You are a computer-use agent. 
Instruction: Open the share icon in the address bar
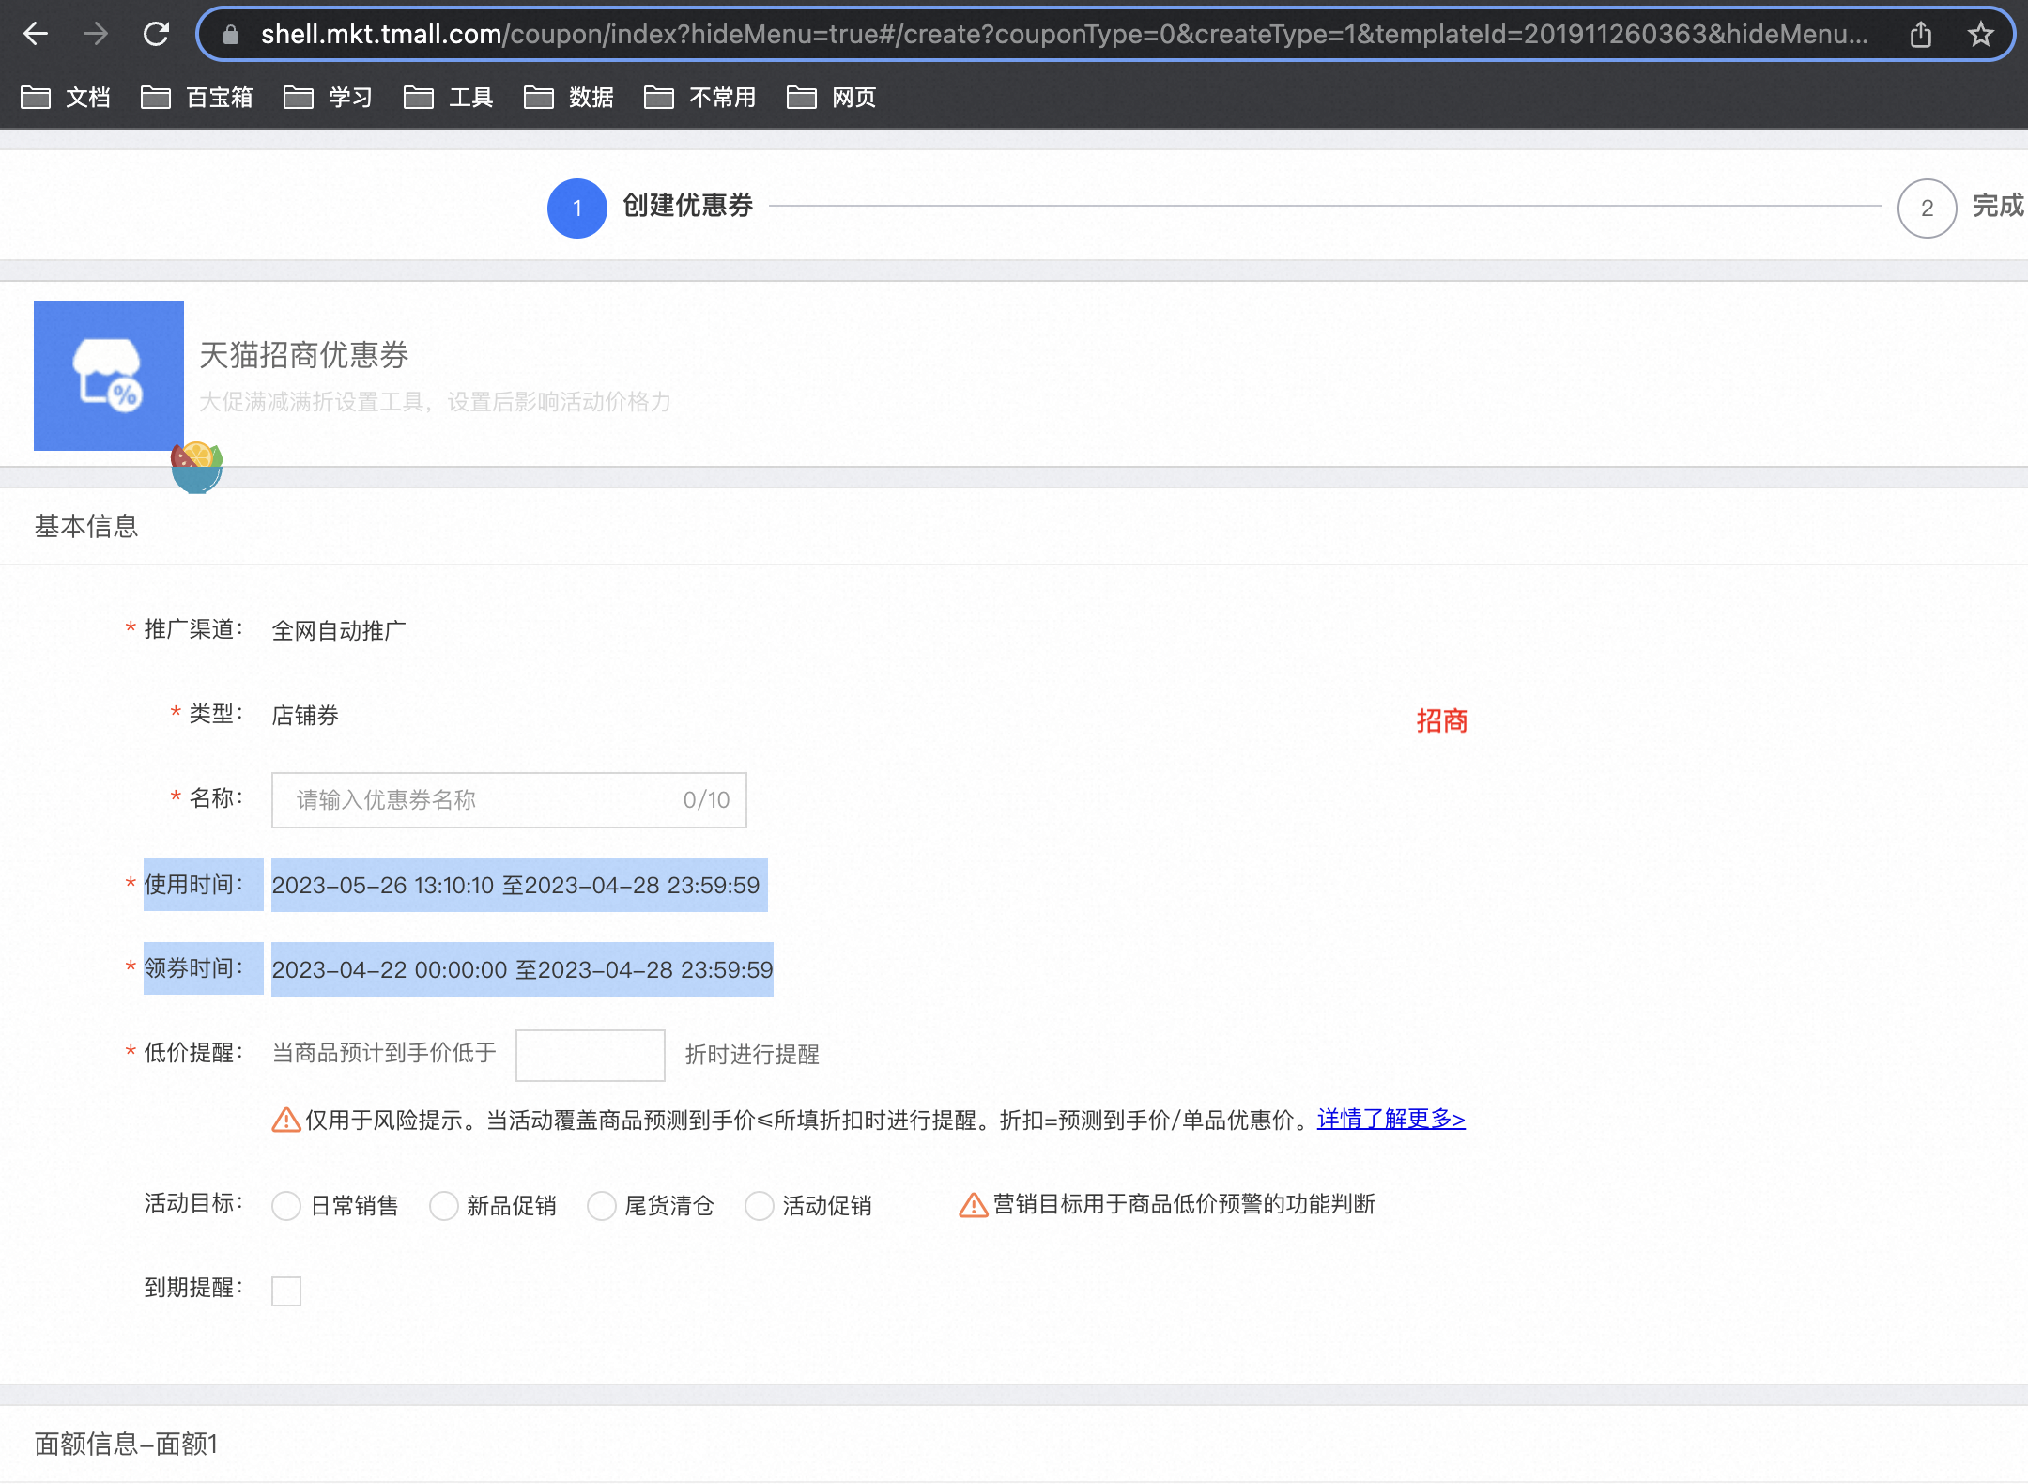tap(1921, 35)
